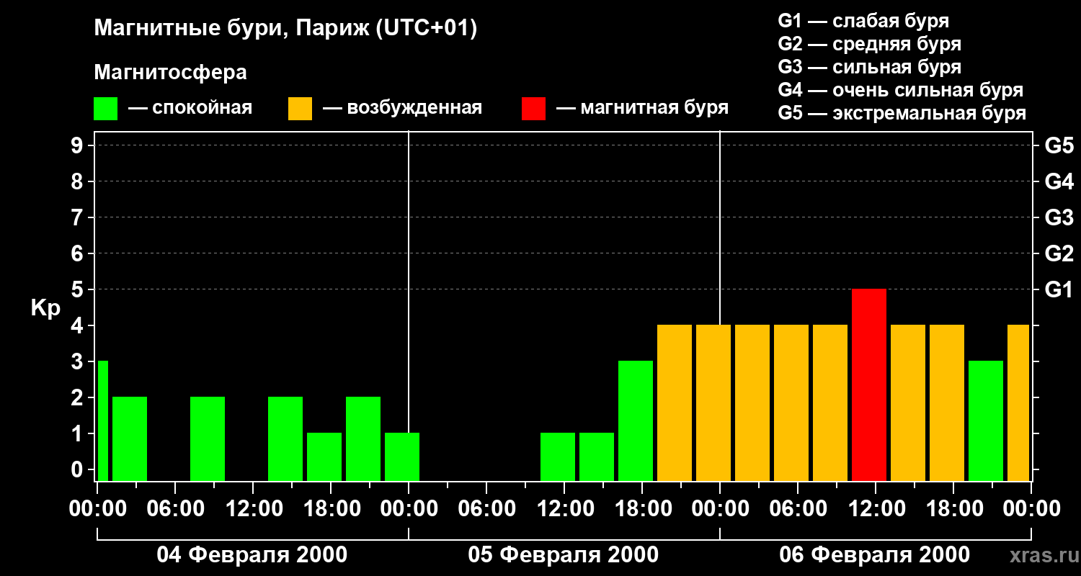The width and height of the screenshot is (1081, 576).
Task: Click the '18:00' time label above 05 Февраля 2000
Action: coord(642,508)
